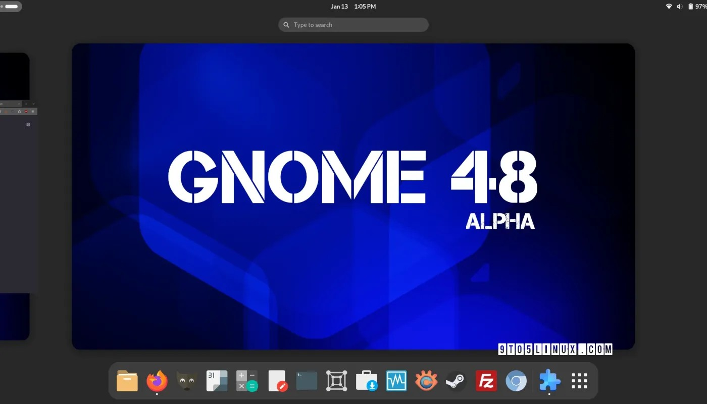707x404 pixels.
Task: Launch Steam from the dock
Action: [x=456, y=381]
